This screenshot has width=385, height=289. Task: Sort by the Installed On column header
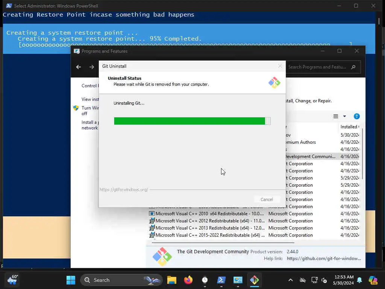[x=350, y=127]
